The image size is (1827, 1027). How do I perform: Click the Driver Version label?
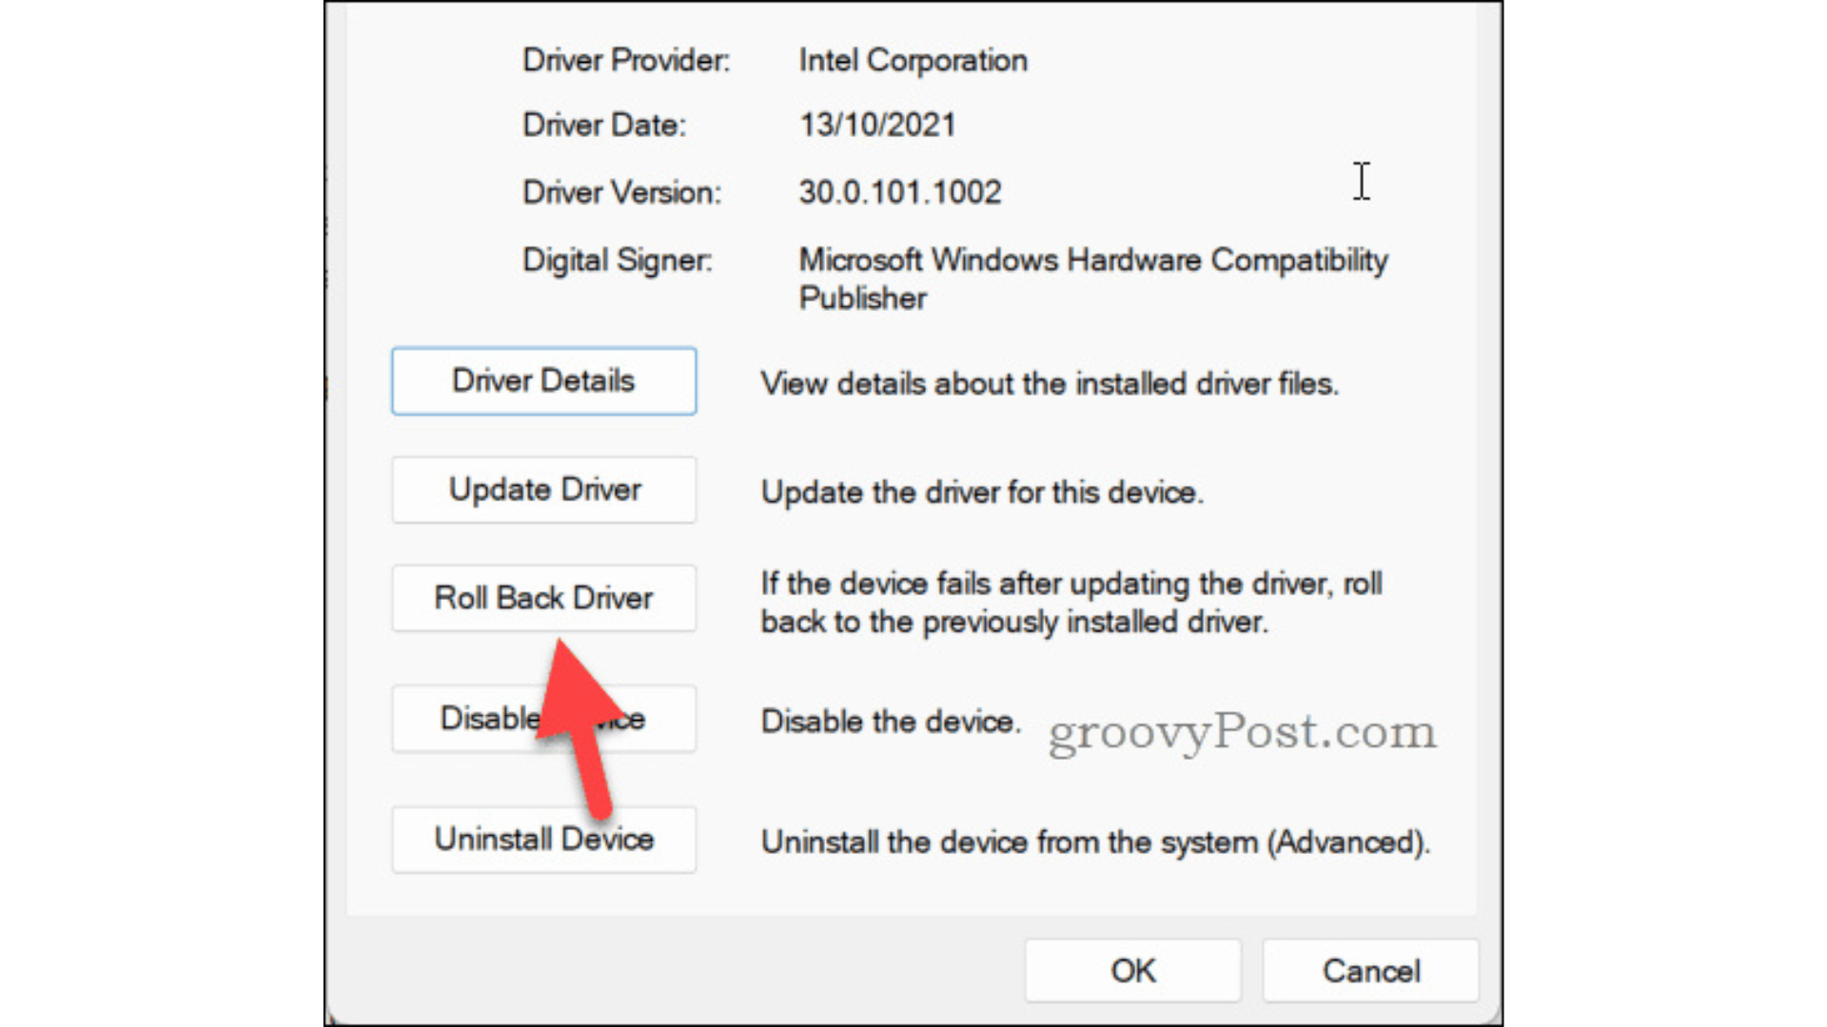click(619, 191)
